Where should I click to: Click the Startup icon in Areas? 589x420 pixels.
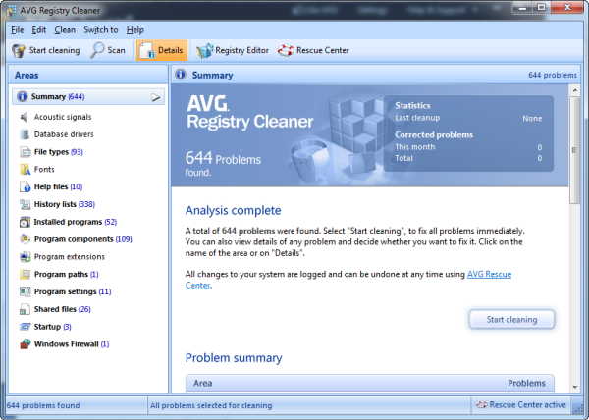pos(25,327)
